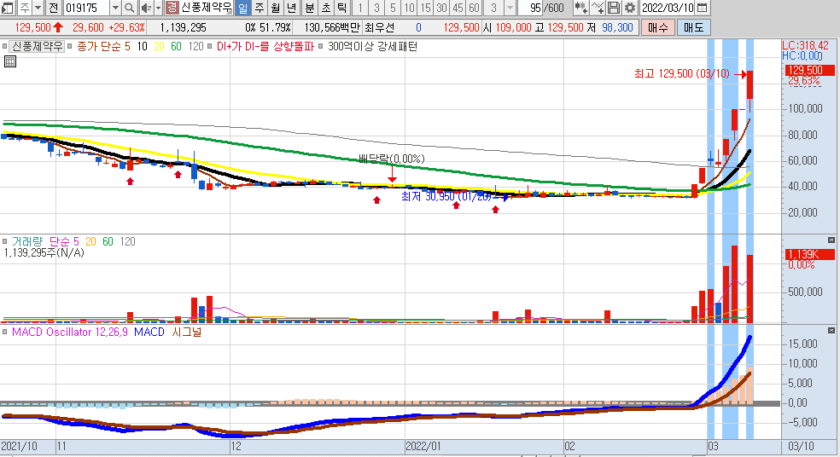Click the 최저 30,950 low marker
The height and width of the screenshot is (457, 840).
(x=446, y=196)
